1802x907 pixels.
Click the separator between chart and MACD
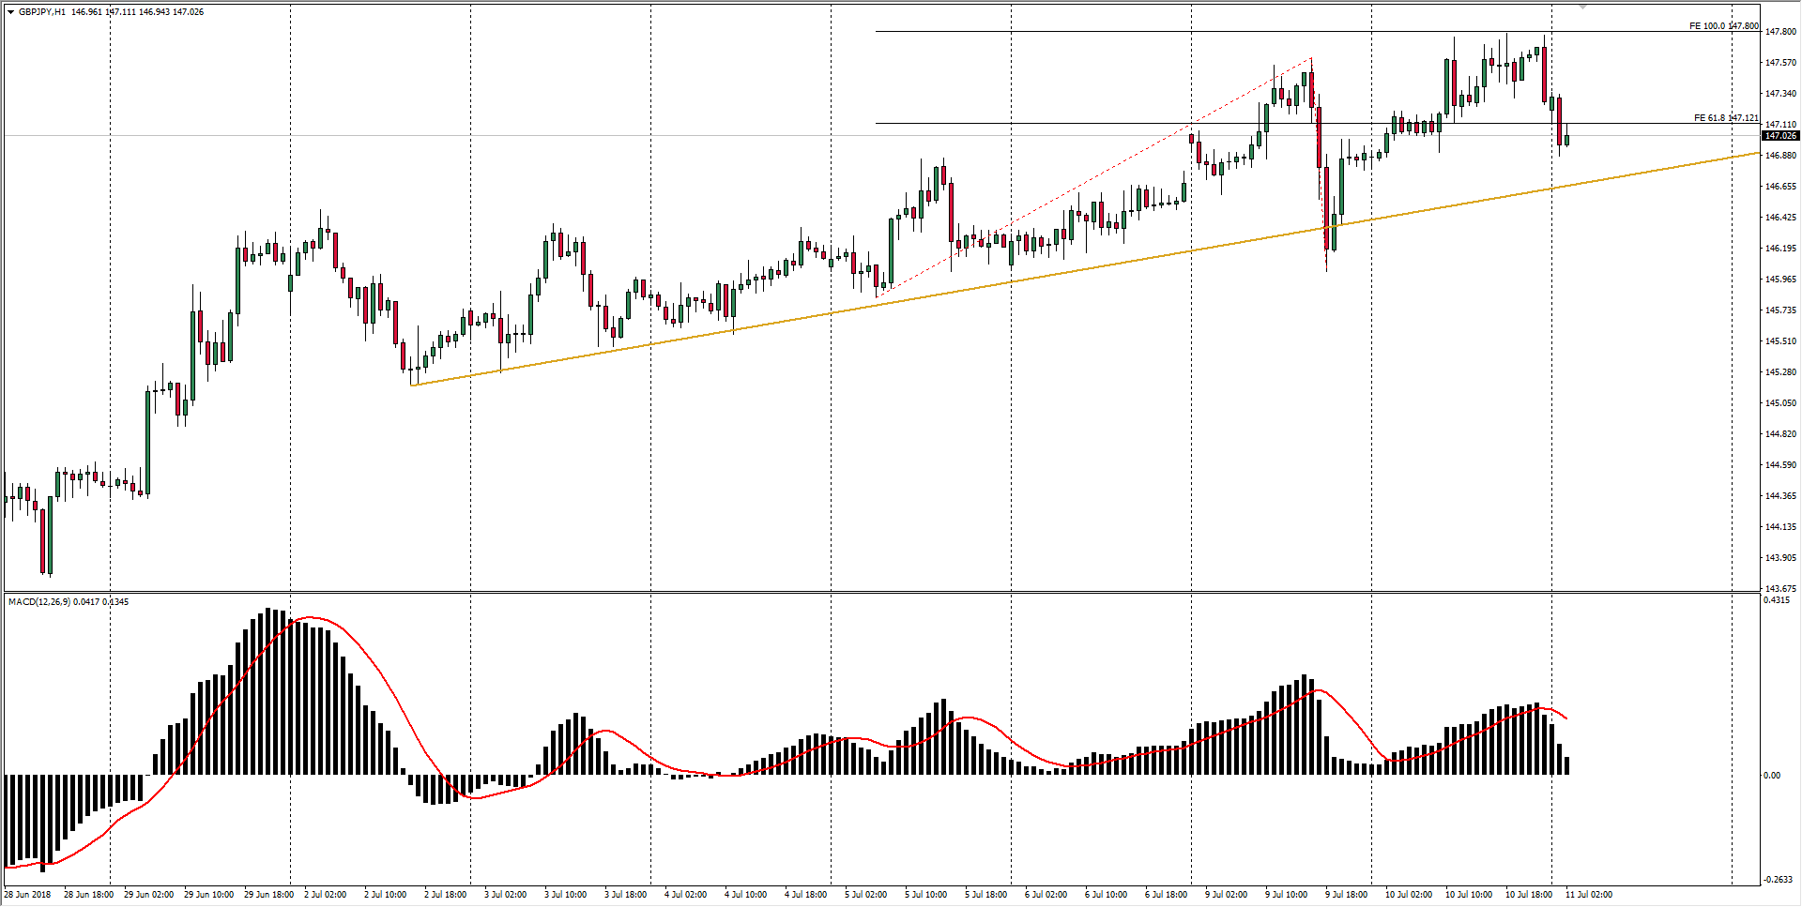(882, 592)
